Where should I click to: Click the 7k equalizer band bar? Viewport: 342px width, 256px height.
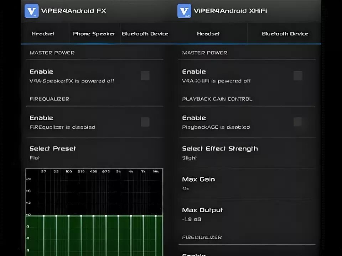(143, 235)
